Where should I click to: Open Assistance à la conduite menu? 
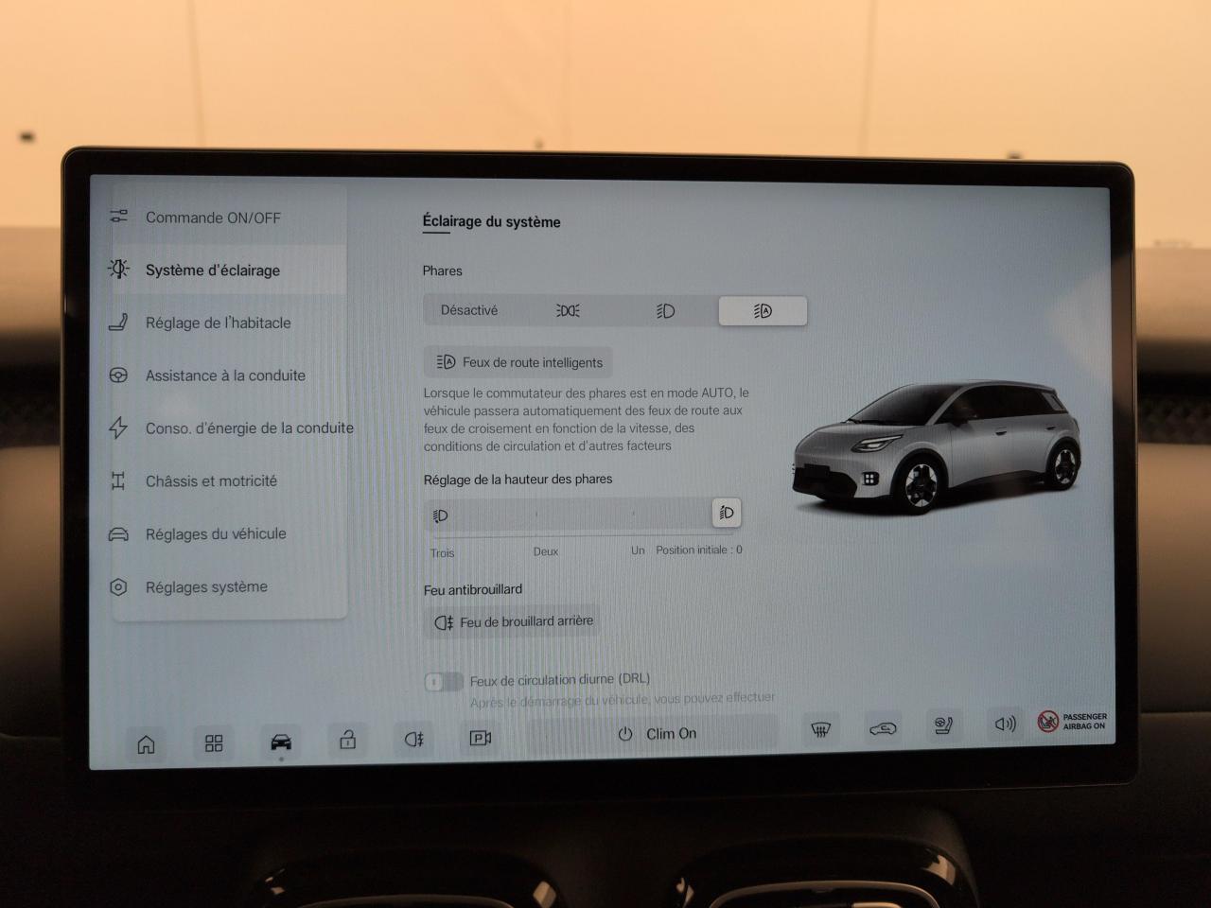coord(227,375)
